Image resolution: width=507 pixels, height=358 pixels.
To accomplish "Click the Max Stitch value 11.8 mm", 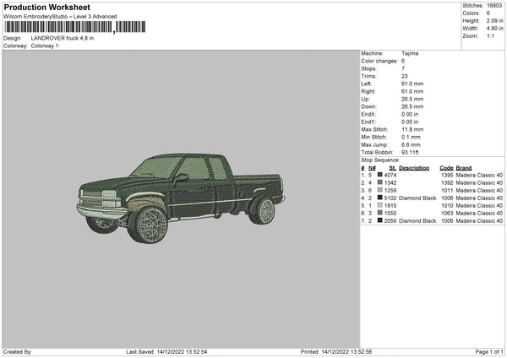I will 412,129.
